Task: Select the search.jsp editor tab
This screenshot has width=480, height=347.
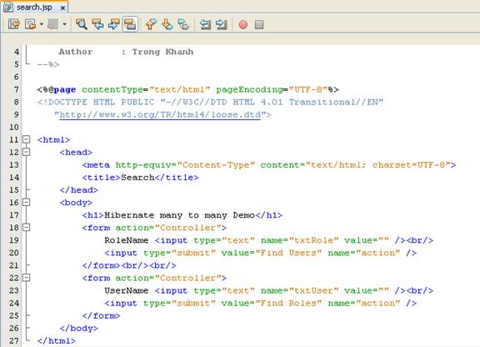Action: tap(34, 7)
